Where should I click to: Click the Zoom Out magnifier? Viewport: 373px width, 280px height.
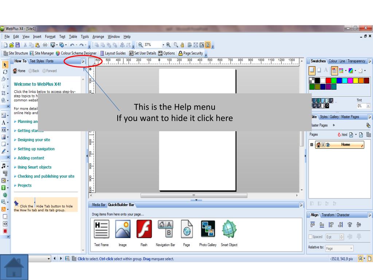tap(140, 45)
